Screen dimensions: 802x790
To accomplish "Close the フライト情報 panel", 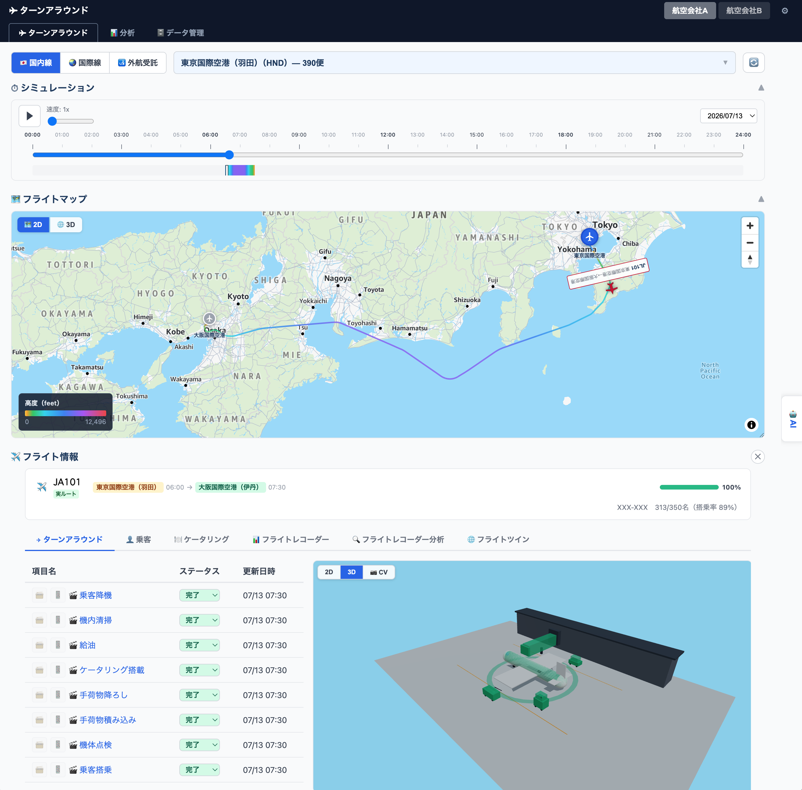I will (758, 457).
